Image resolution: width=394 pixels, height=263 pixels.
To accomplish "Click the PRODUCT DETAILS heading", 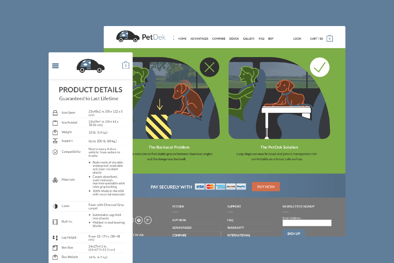I will 91,90.
